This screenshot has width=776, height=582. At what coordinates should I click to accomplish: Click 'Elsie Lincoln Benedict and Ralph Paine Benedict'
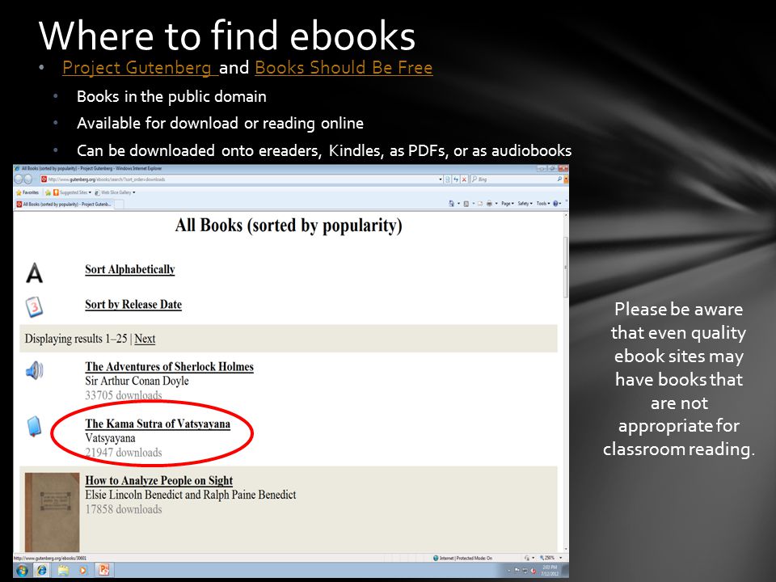pyautogui.click(x=191, y=495)
